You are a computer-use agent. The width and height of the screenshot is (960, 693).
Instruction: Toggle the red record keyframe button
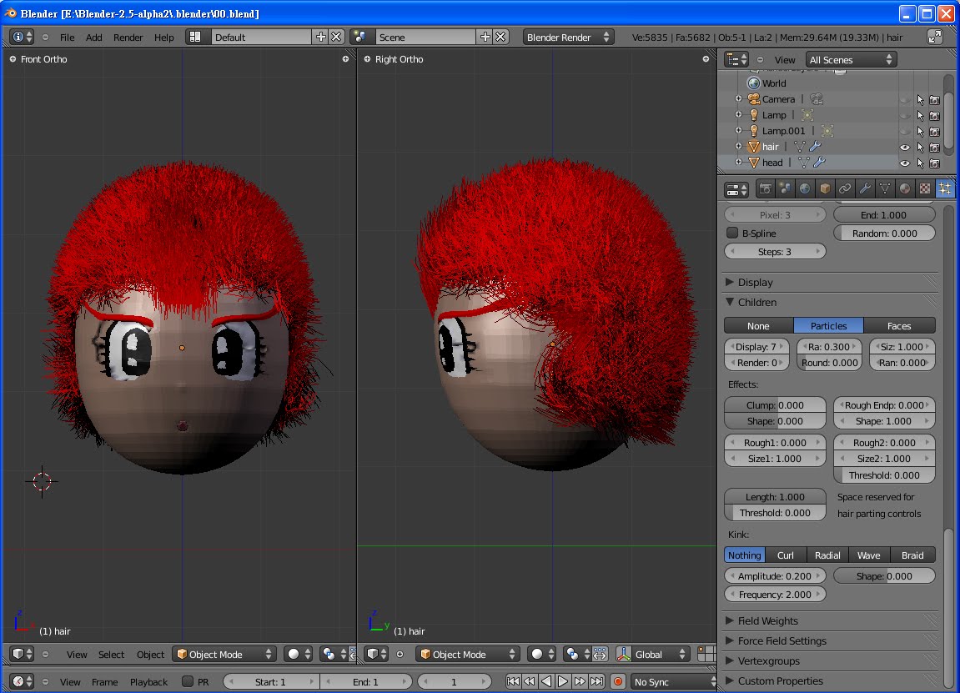tap(618, 681)
